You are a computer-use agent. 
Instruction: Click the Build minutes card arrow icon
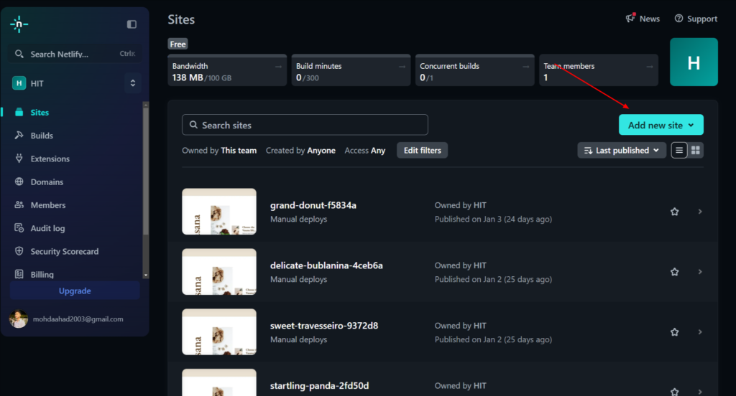click(402, 67)
